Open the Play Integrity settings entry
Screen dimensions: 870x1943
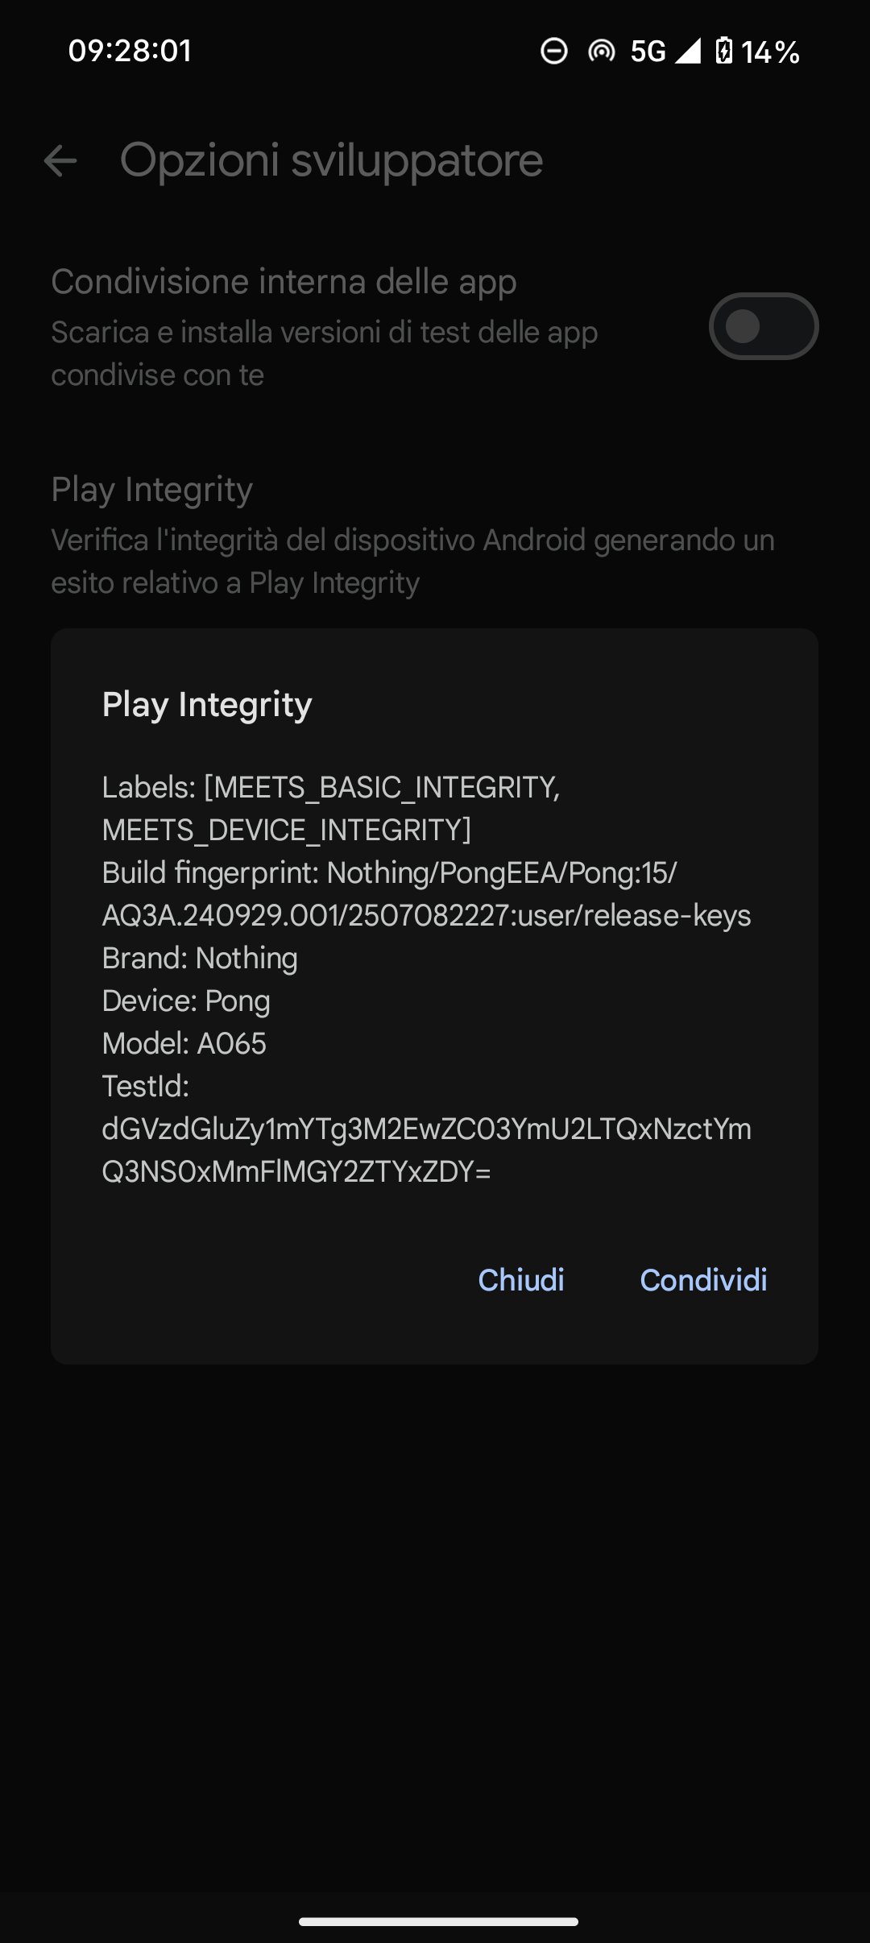click(152, 490)
